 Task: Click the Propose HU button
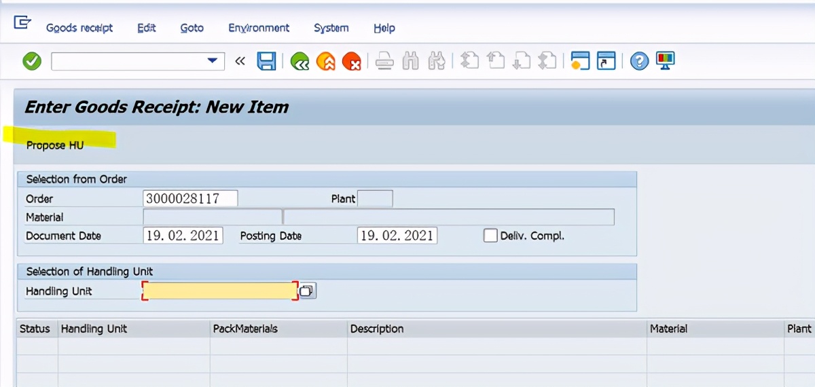coord(55,145)
